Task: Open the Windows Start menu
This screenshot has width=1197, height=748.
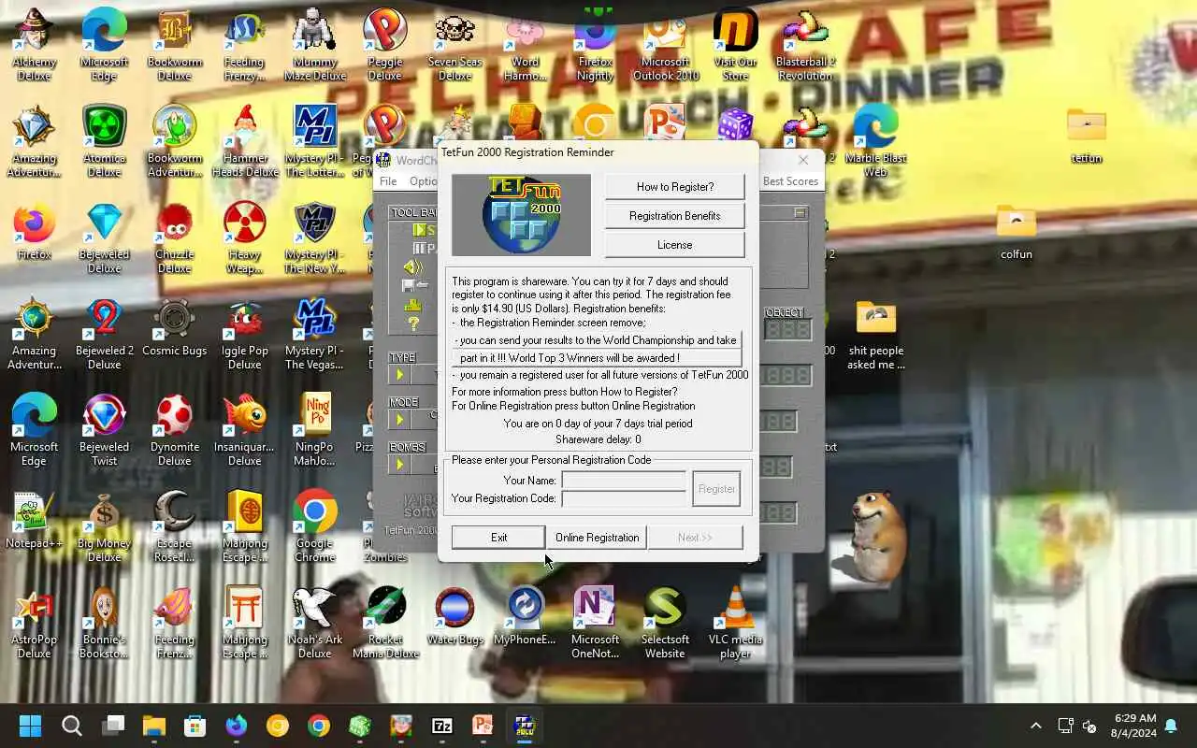Action: [x=30, y=726]
